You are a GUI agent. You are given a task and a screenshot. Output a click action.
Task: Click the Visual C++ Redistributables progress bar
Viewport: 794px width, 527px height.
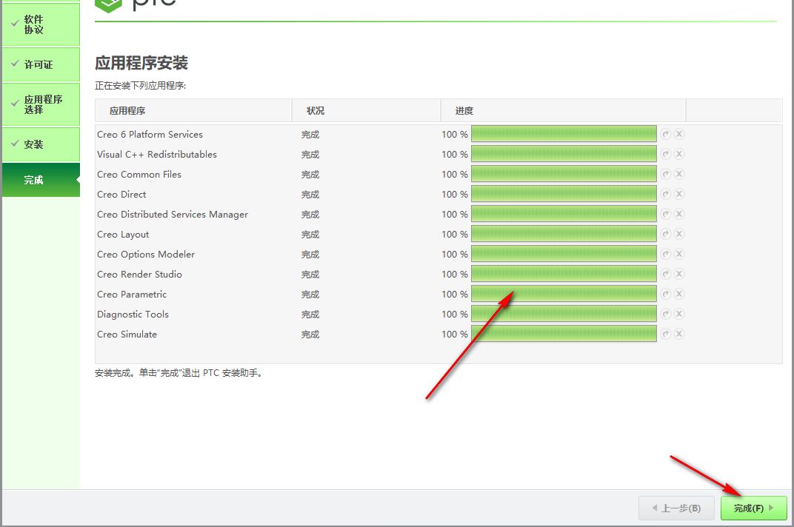(564, 154)
